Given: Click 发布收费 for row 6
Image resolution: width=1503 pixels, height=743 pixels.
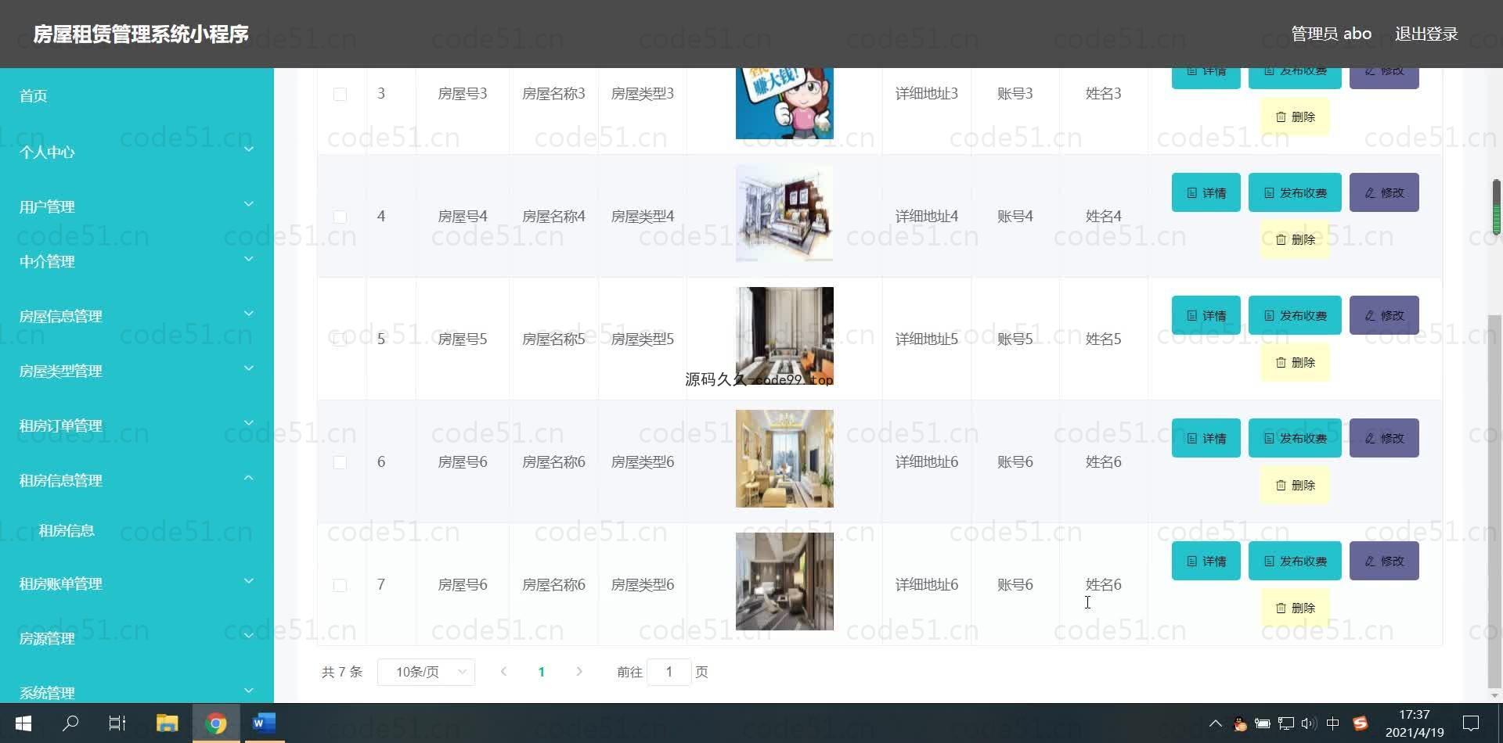Looking at the screenshot, I should pos(1295,438).
